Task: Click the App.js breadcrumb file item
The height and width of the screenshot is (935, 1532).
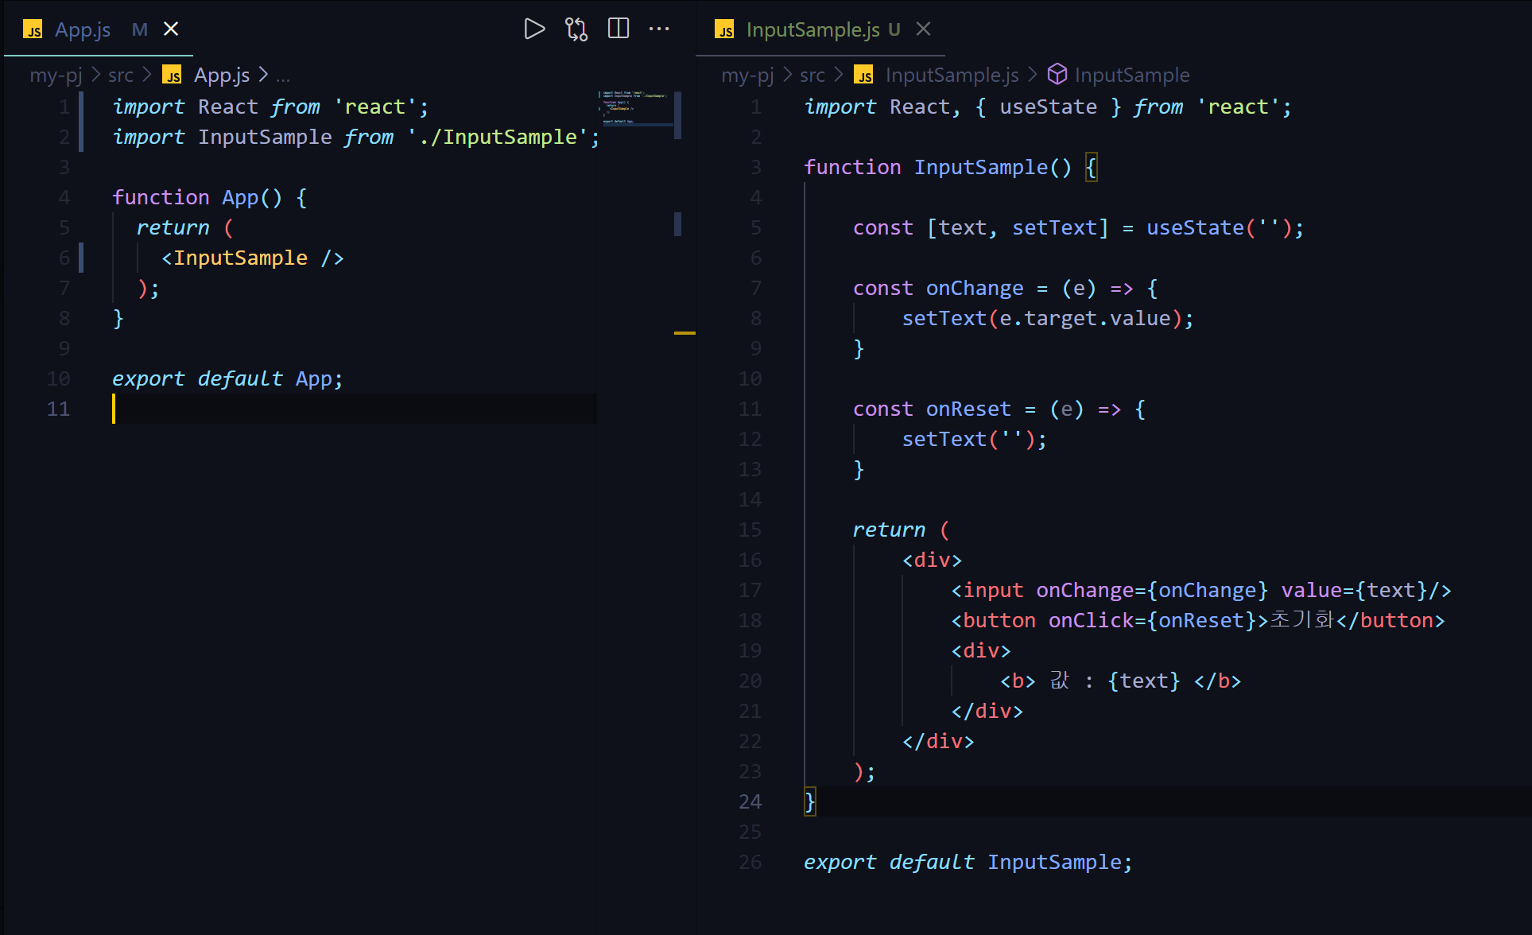Action: point(221,75)
